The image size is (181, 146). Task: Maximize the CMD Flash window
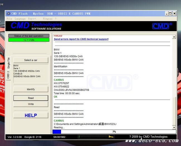pyautogui.click(x=170, y=14)
